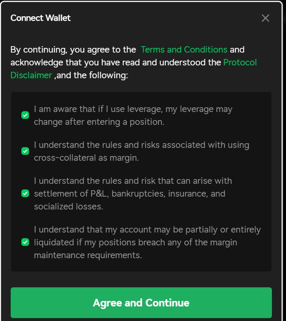The image size is (286, 321).
Task: Click the margin maintenance requirements statement text
Action: pyautogui.click(x=88, y=255)
